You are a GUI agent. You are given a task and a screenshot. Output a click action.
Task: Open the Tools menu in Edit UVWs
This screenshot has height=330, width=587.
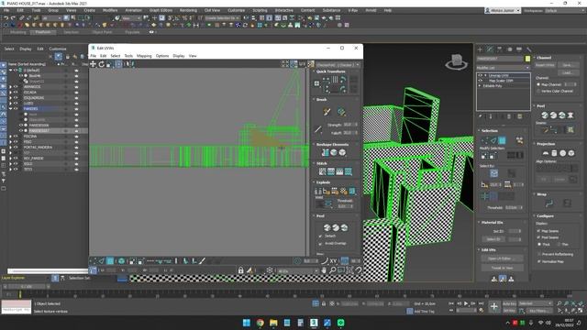pyautogui.click(x=128, y=56)
